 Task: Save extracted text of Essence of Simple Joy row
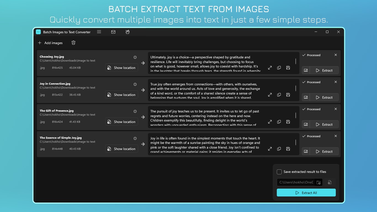288,149
